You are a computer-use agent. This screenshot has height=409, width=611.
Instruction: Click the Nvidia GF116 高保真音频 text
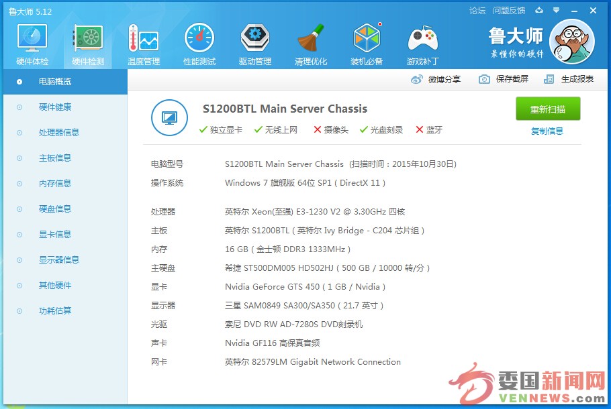[x=273, y=343]
